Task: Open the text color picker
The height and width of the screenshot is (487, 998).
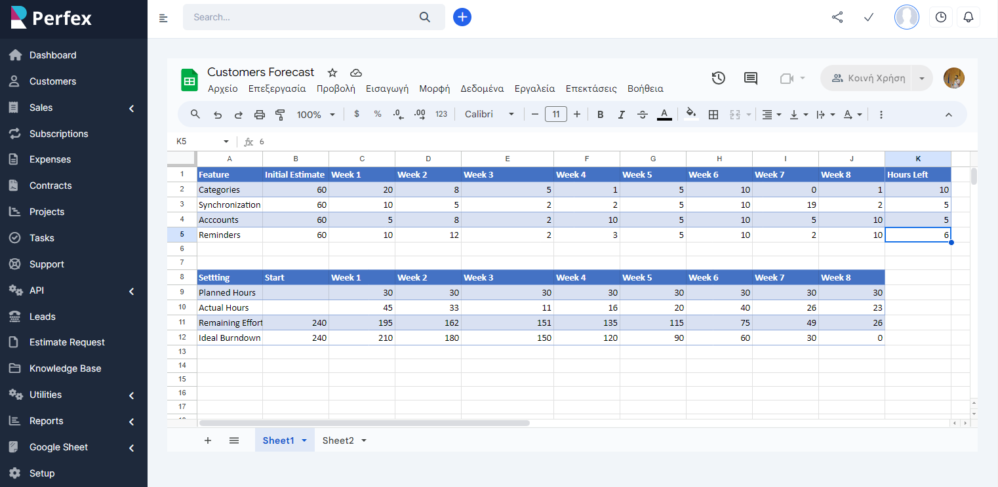Action: 664,115
